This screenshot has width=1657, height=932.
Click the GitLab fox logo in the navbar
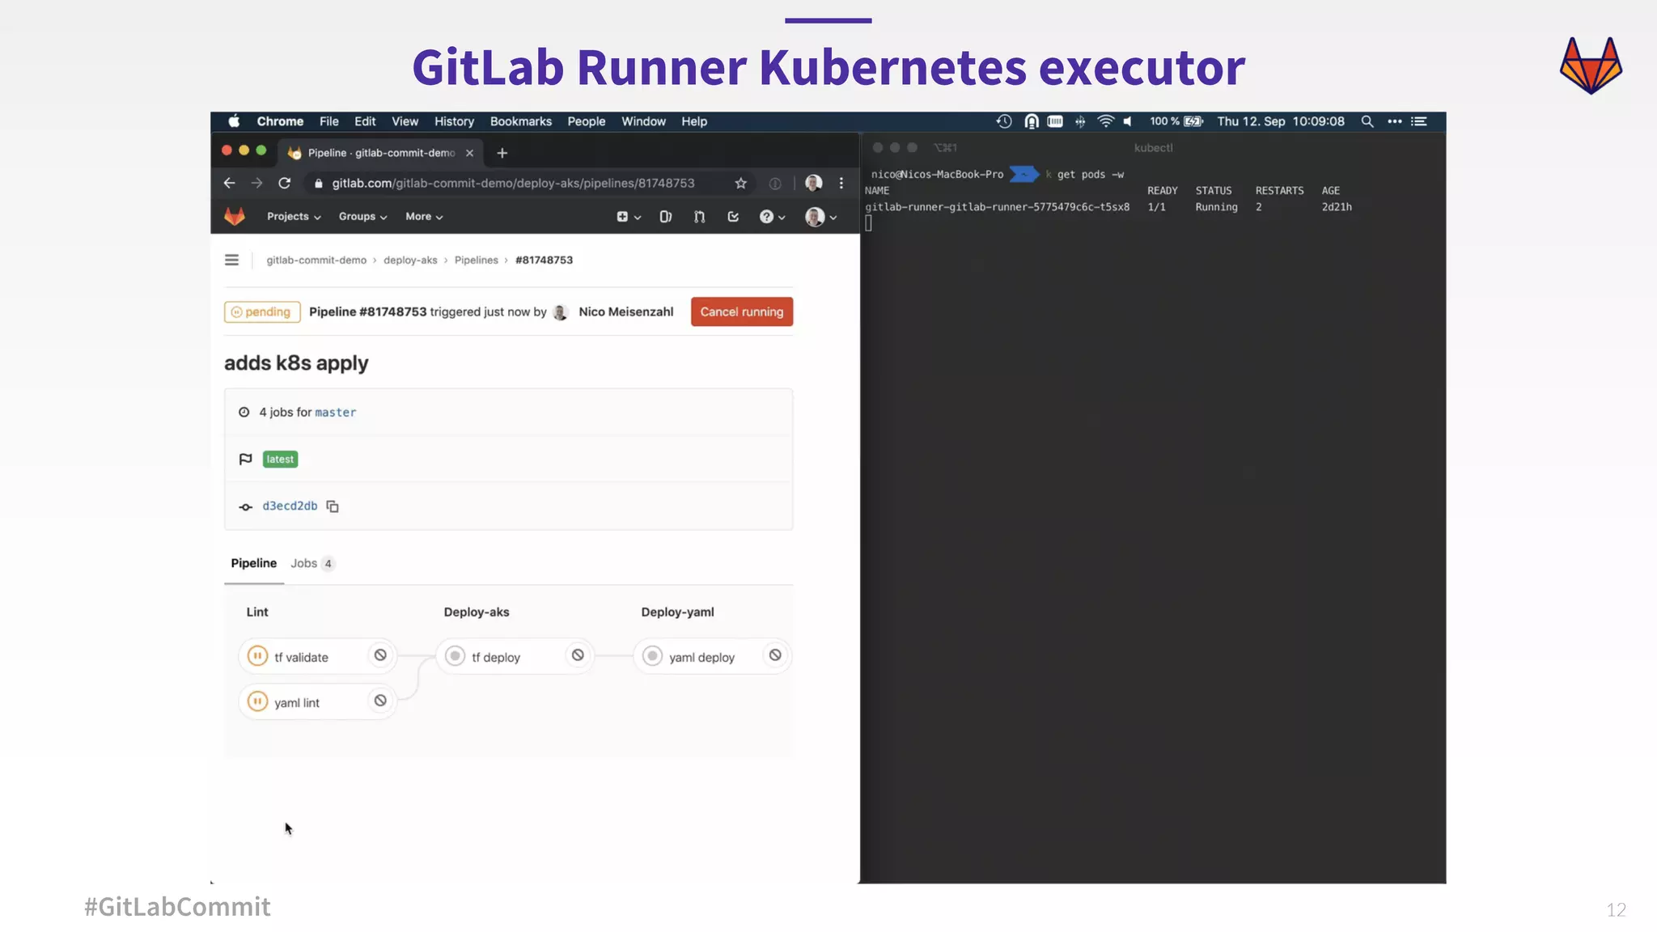click(235, 216)
